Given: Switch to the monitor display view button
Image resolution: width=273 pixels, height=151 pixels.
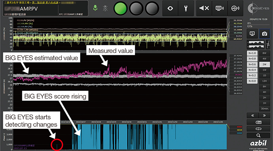Looking at the screenshot, I should click(x=252, y=34).
